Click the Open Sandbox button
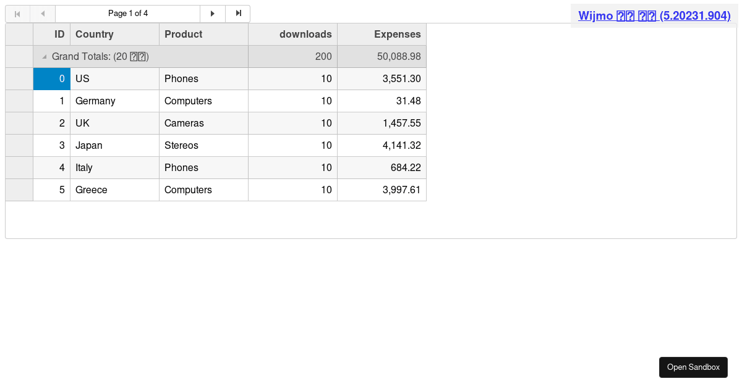 (693, 367)
